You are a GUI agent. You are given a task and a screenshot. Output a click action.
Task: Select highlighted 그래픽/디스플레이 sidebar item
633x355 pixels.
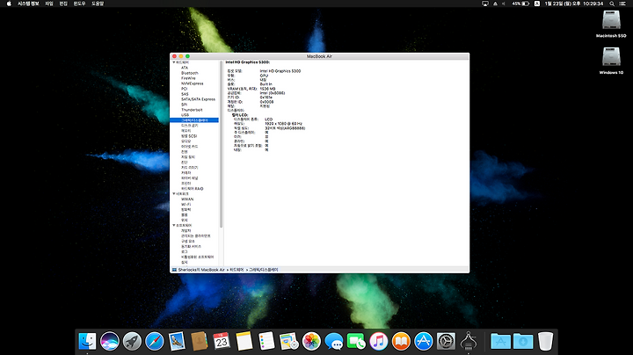194,120
